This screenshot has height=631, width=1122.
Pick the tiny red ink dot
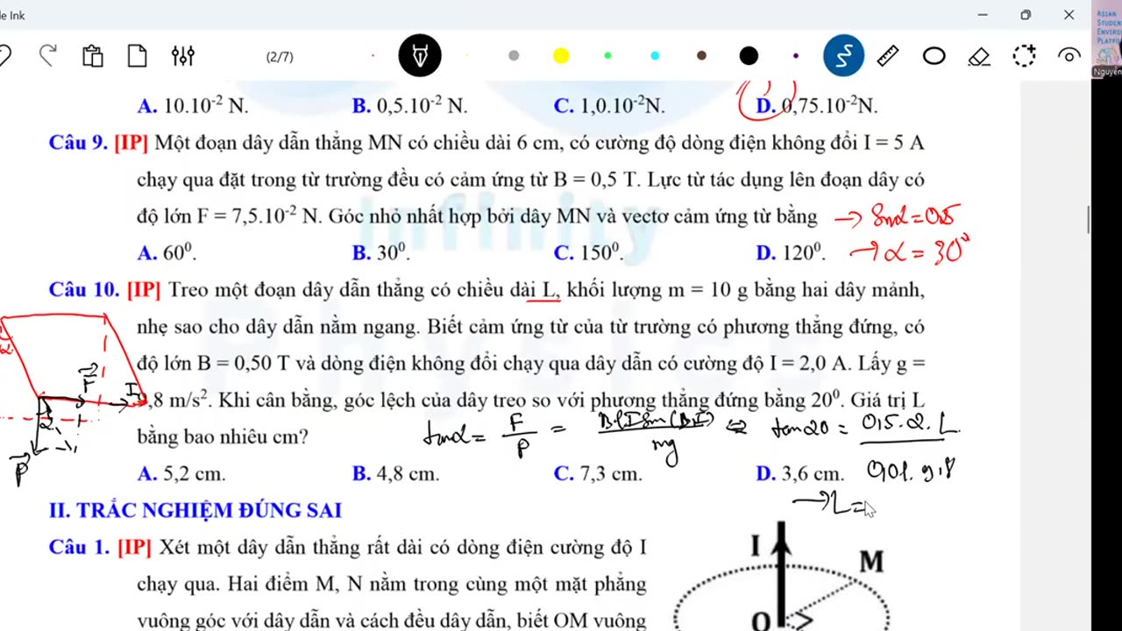[373, 56]
